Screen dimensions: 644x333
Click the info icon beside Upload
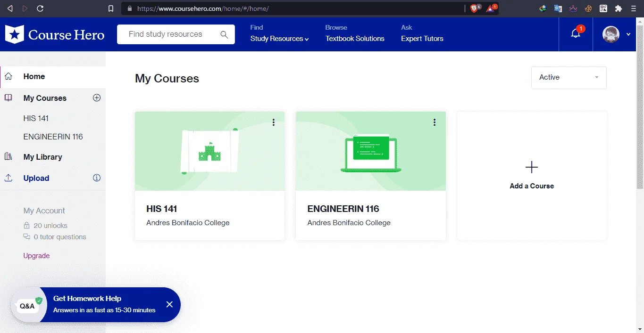coord(97,178)
